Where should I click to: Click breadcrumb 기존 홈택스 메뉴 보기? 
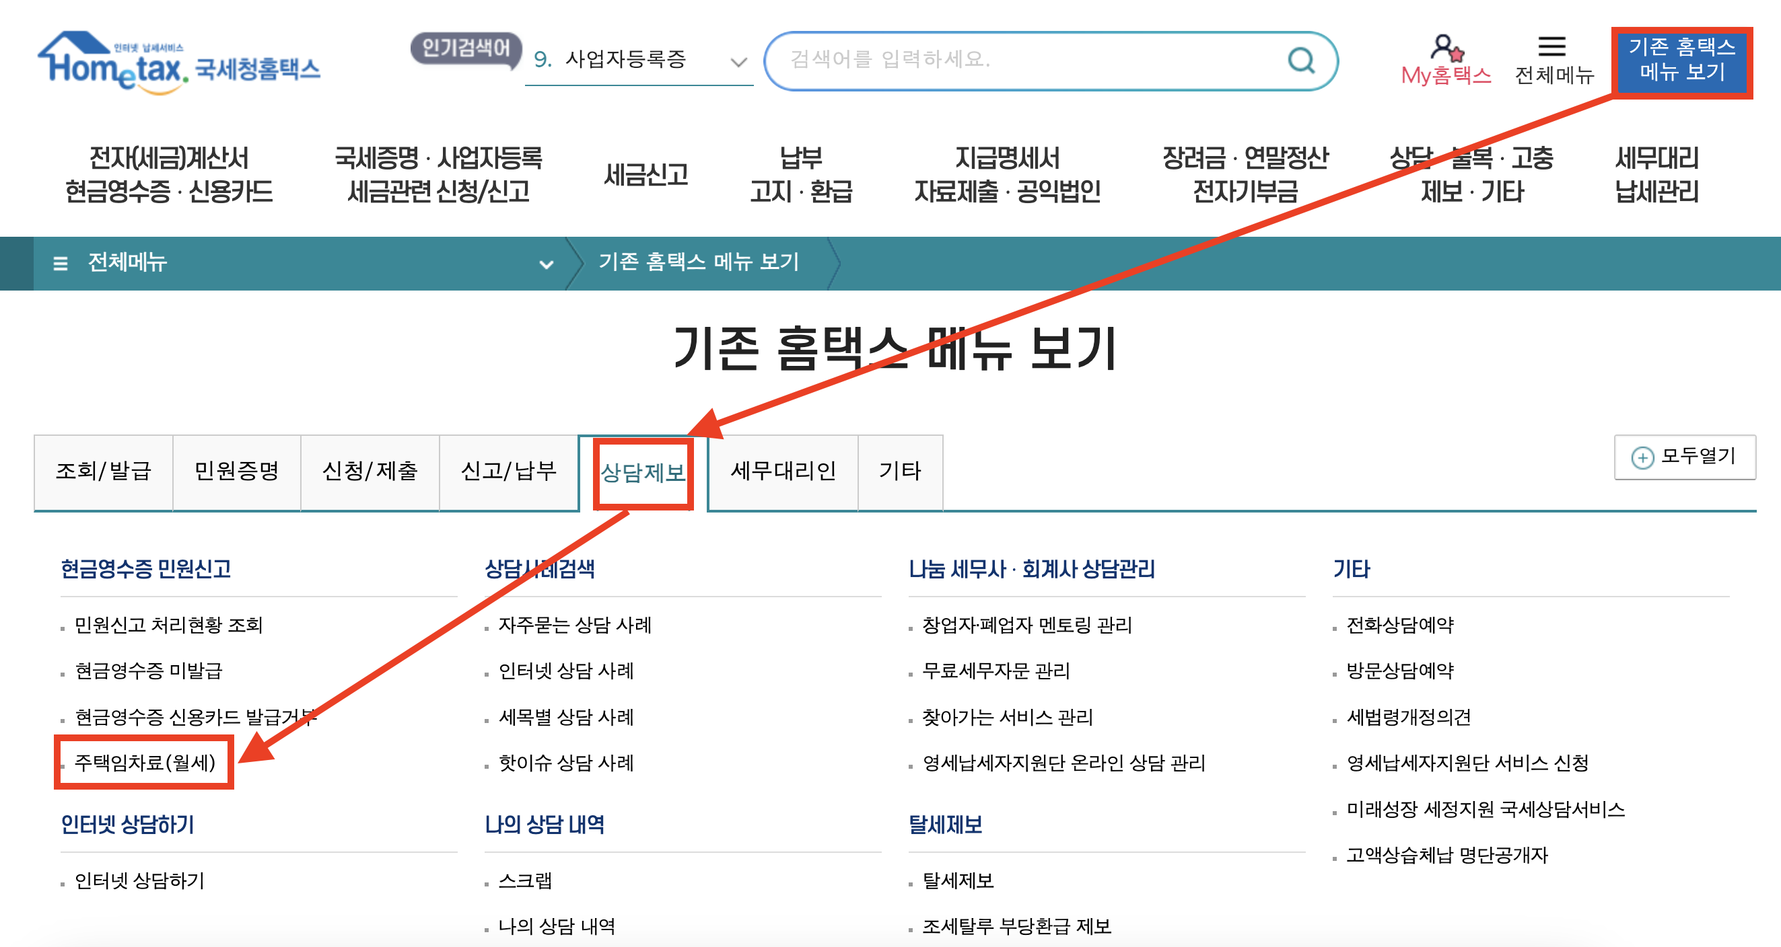[x=698, y=262]
